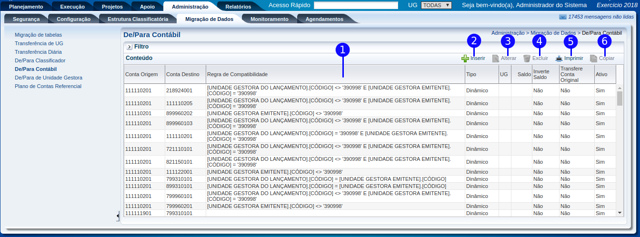Open the UG dropdown showing TODAS
The width and height of the screenshot is (640, 237).
436,5
